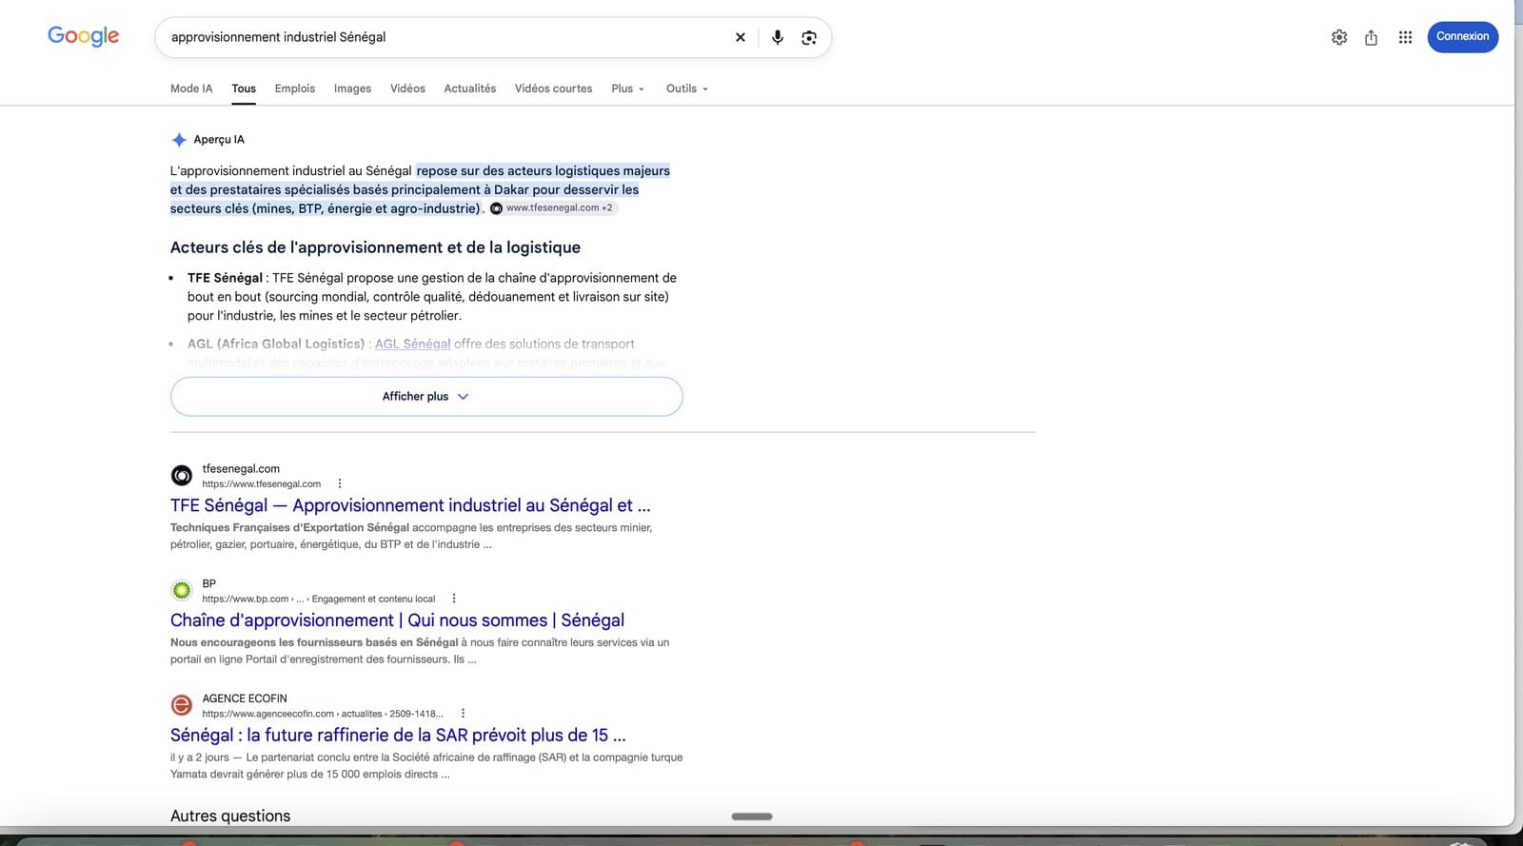Select the Tous tab
This screenshot has width=1523, height=846.
(x=244, y=89)
